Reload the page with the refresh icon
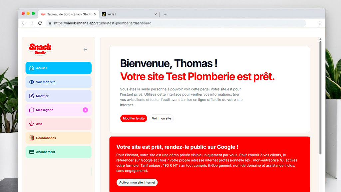 click(40, 23)
